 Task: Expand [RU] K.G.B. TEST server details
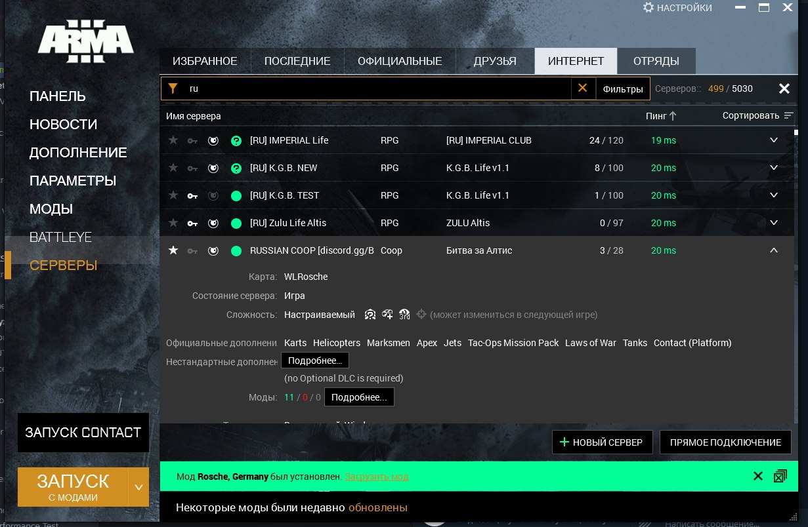774,195
